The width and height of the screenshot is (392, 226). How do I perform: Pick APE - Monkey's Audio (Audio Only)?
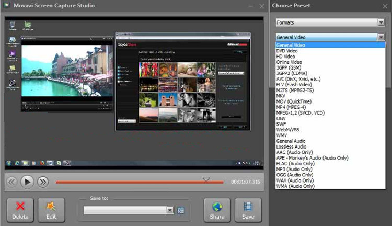click(330, 158)
